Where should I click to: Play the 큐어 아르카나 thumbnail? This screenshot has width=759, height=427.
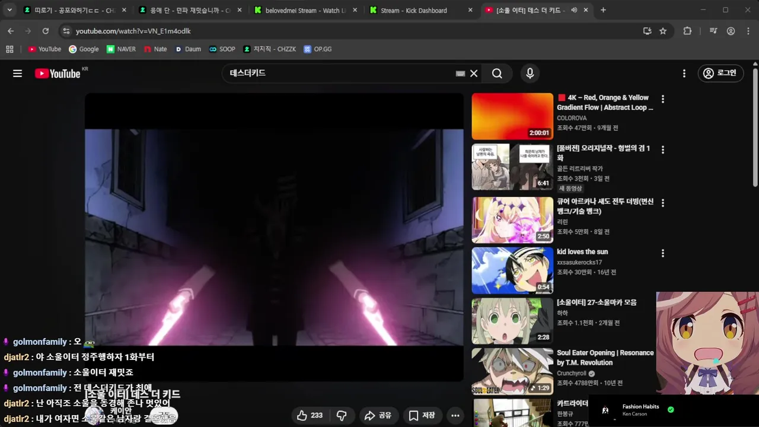512,220
